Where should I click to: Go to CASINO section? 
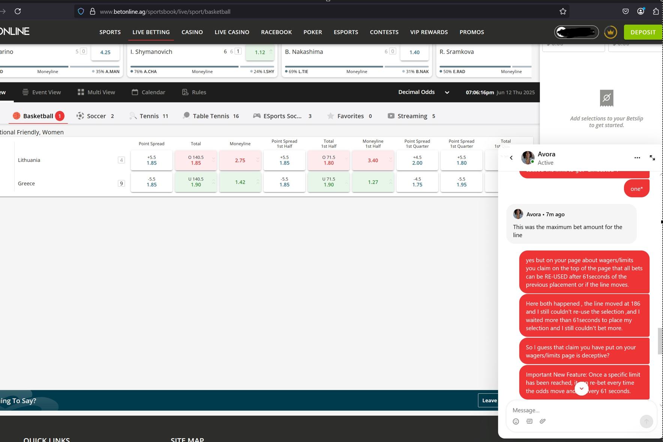pos(192,32)
